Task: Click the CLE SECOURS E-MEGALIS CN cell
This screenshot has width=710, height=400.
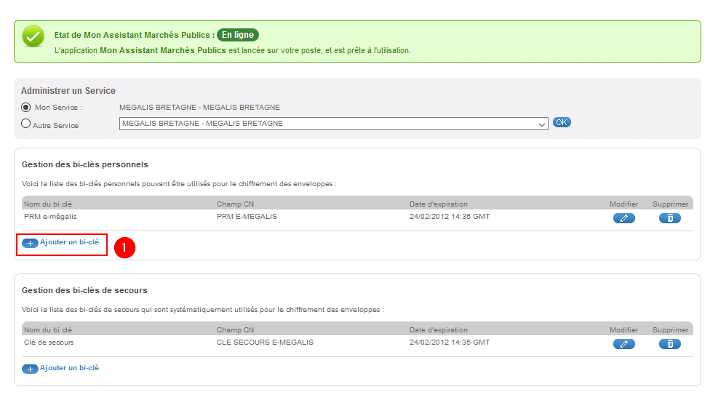Action: [x=265, y=342]
